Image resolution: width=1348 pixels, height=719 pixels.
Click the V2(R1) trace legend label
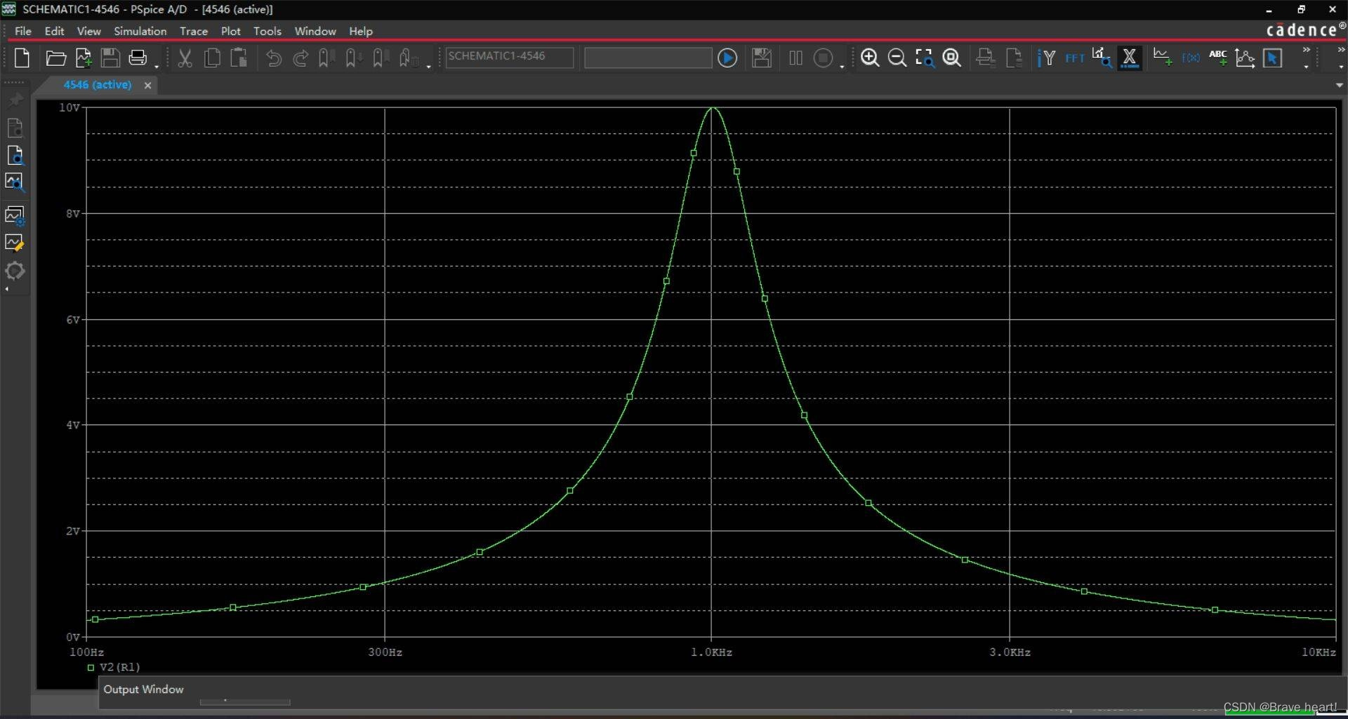tap(119, 667)
